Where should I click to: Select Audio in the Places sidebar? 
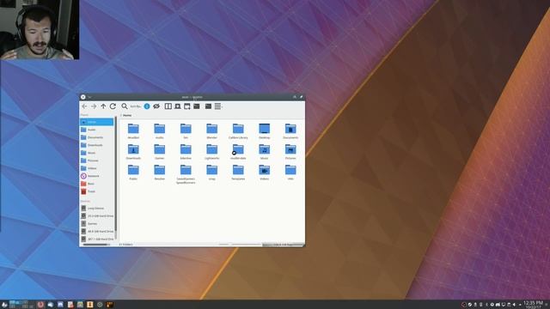[x=97, y=130]
